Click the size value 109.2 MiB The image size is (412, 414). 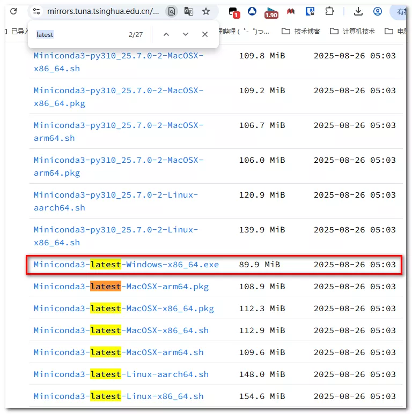[x=262, y=91]
